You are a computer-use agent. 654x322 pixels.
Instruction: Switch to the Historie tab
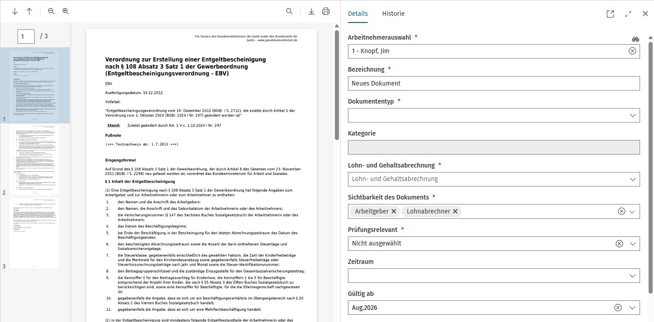coord(393,14)
